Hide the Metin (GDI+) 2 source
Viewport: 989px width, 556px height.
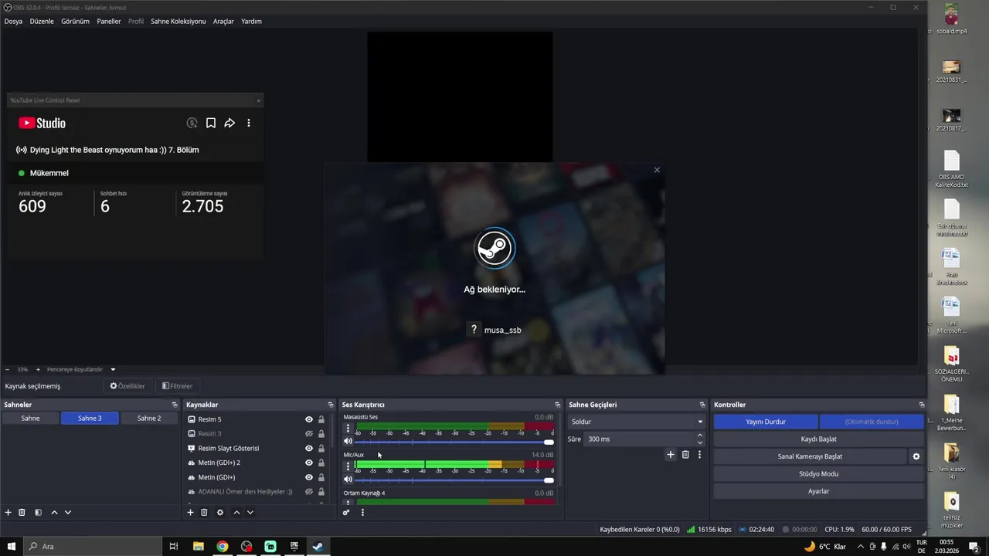[x=309, y=463]
